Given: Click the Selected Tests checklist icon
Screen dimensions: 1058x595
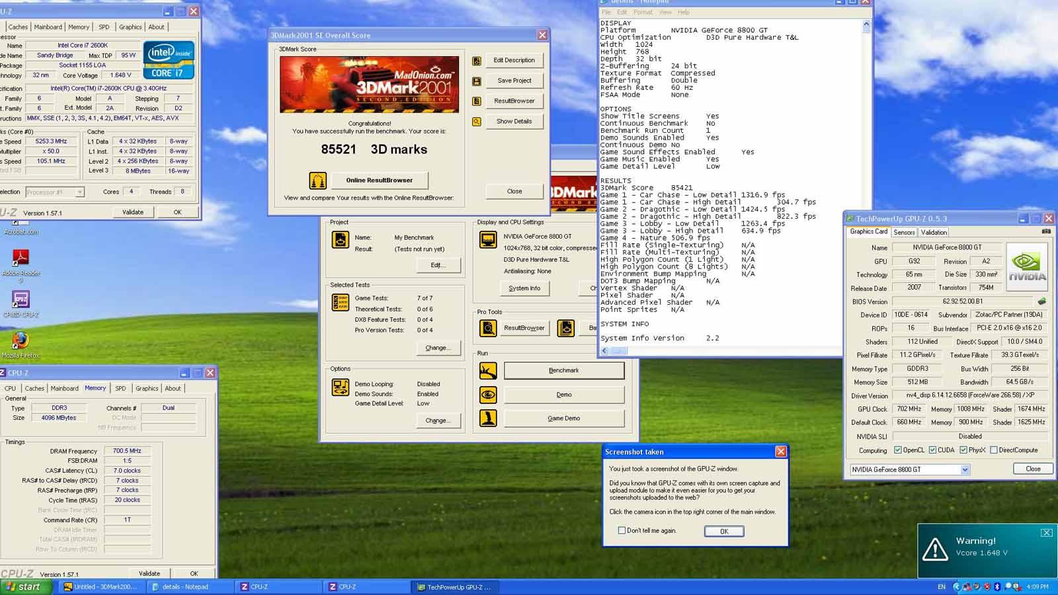Looking at the screenshot, I should coord(341,303).
